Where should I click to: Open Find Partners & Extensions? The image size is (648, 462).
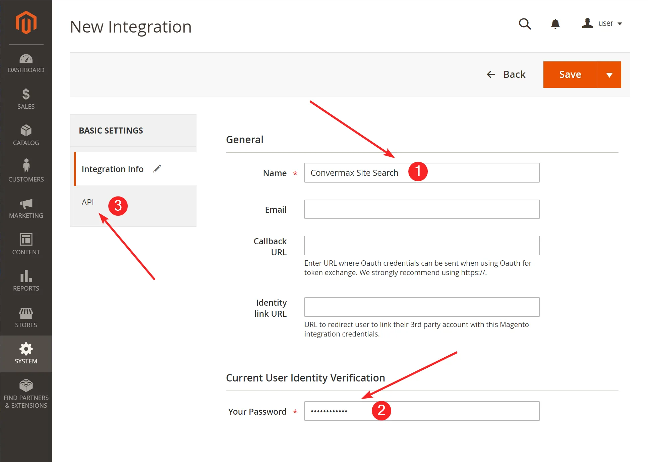[x=26, y=394]
